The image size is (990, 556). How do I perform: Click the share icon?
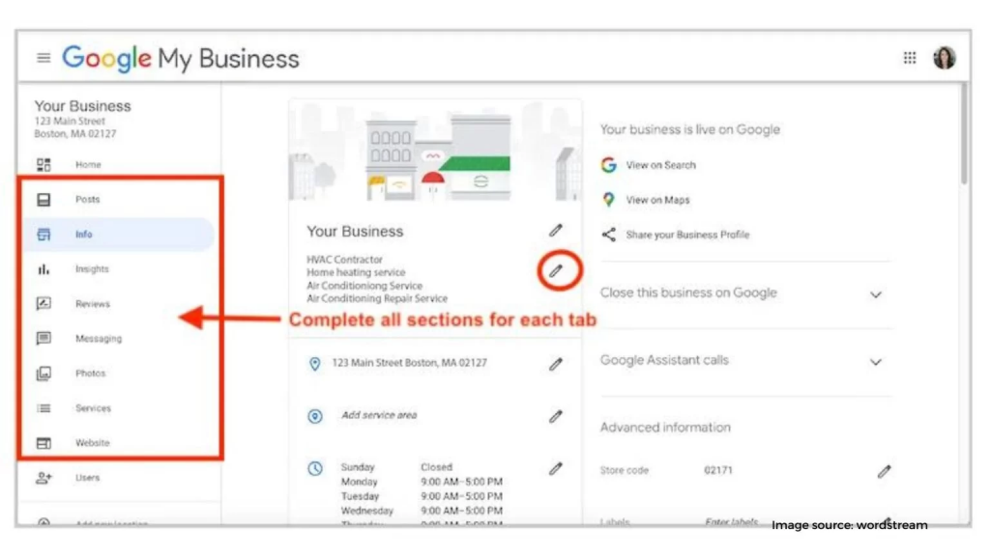pyautogui.click(x=608, y=235)
